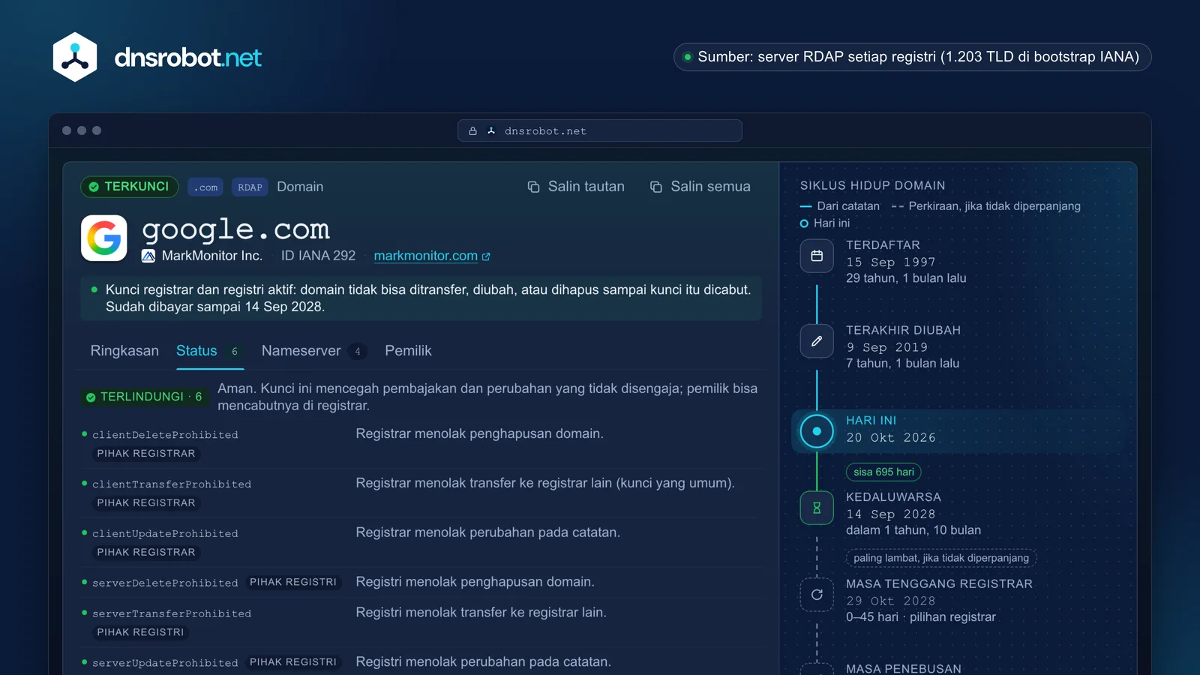Click the dnsrobot.net wordmark
Image resolution: width=1200 pixels, height=675 pixels.
[187, 58]
